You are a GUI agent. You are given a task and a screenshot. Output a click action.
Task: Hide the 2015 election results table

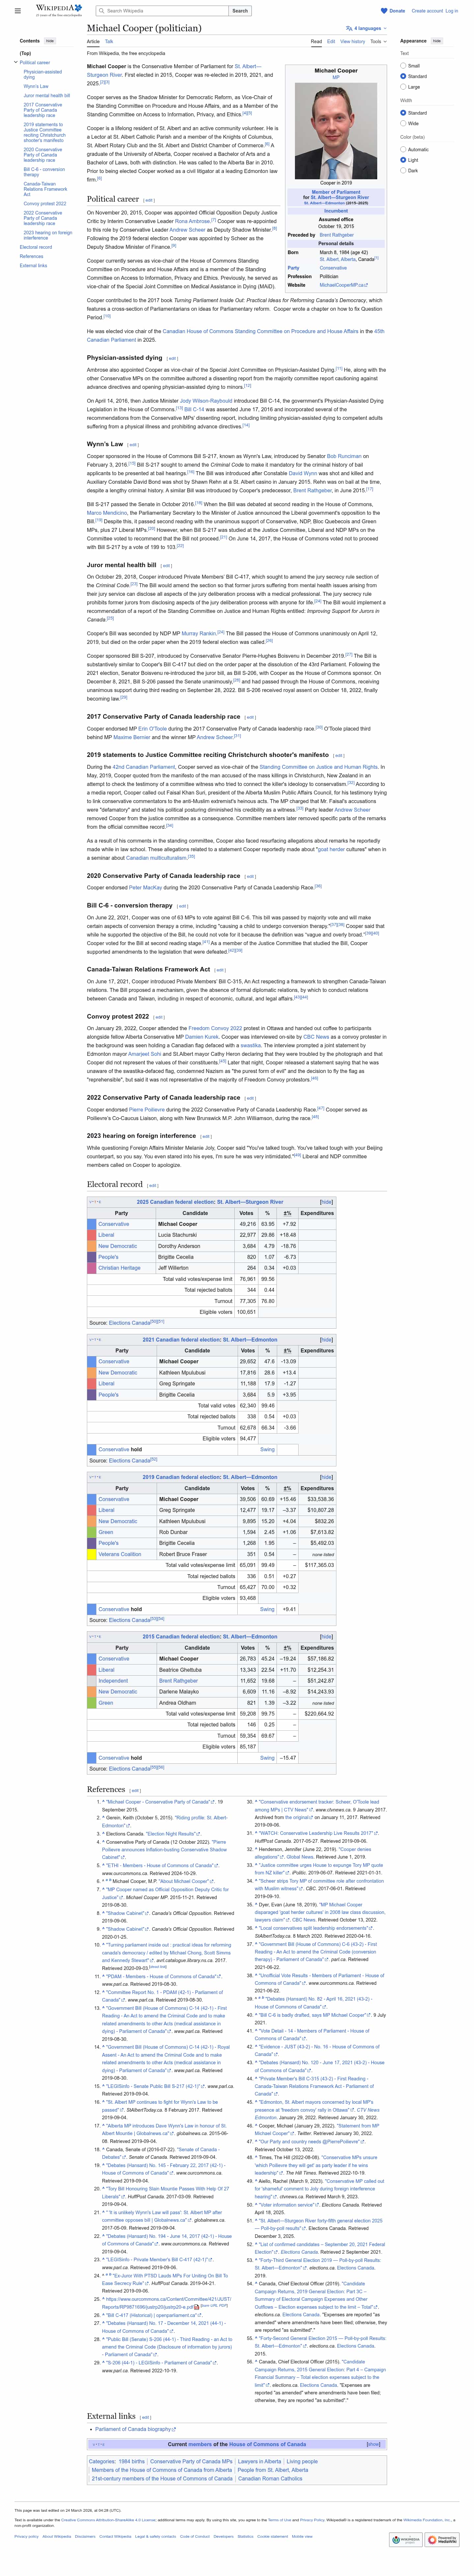[326, 1637]
